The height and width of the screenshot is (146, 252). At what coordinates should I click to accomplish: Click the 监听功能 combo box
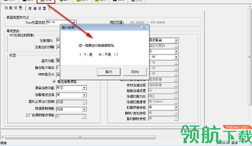point(58,60)
